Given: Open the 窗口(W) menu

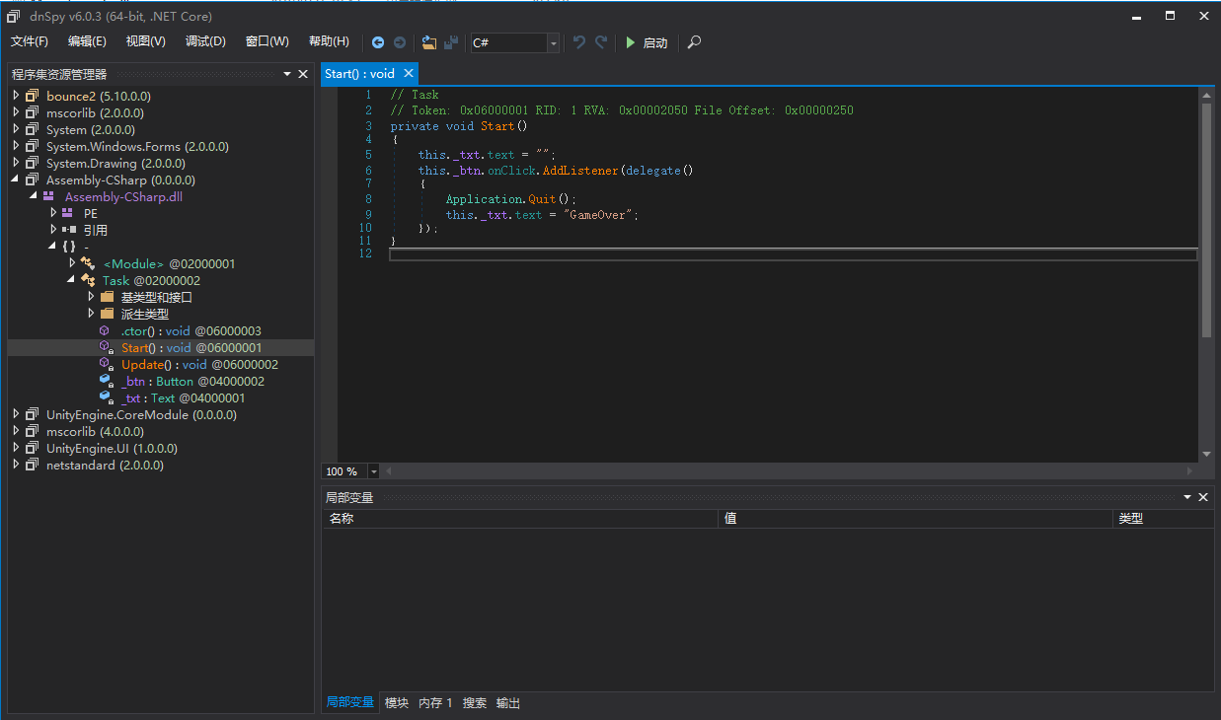Looking at the screenshot, I should click(267, 41).
